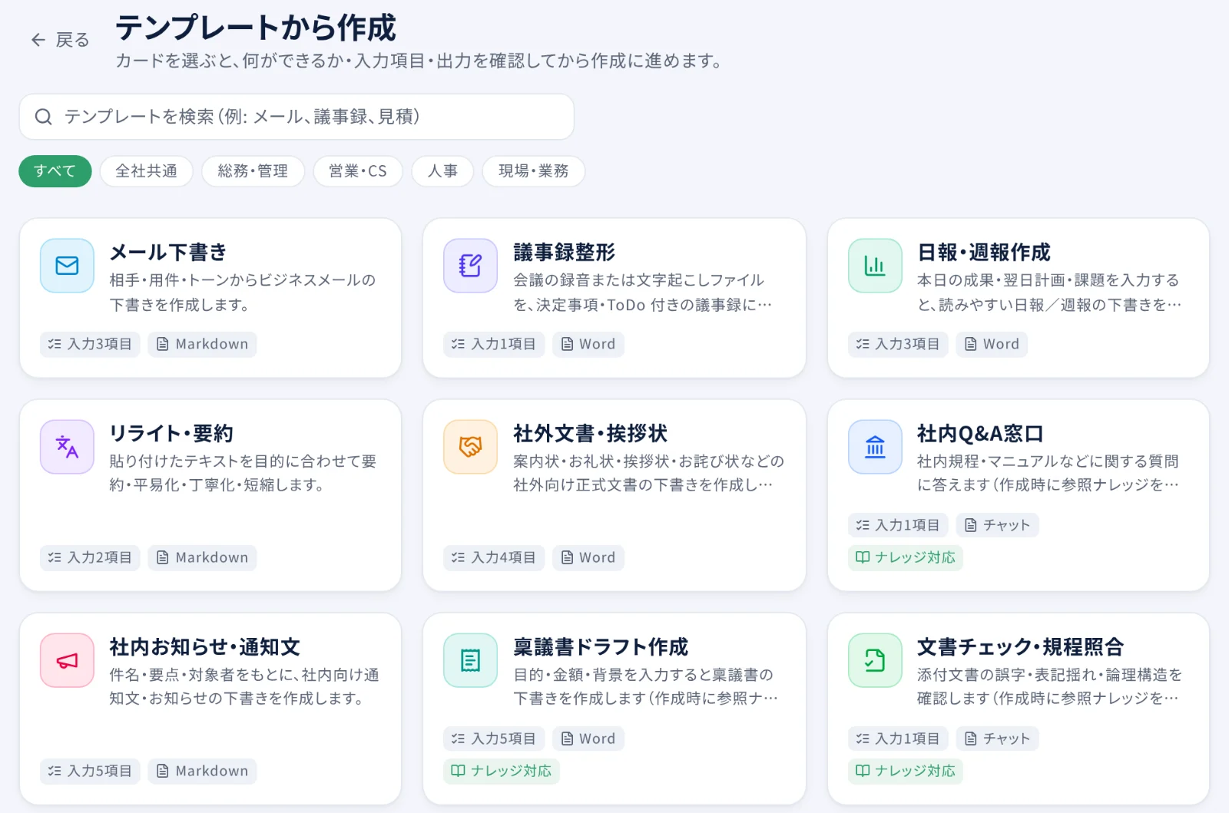
Task: Go back with the 戻る link
Action: pyautogui.click(x=60, y=40)
